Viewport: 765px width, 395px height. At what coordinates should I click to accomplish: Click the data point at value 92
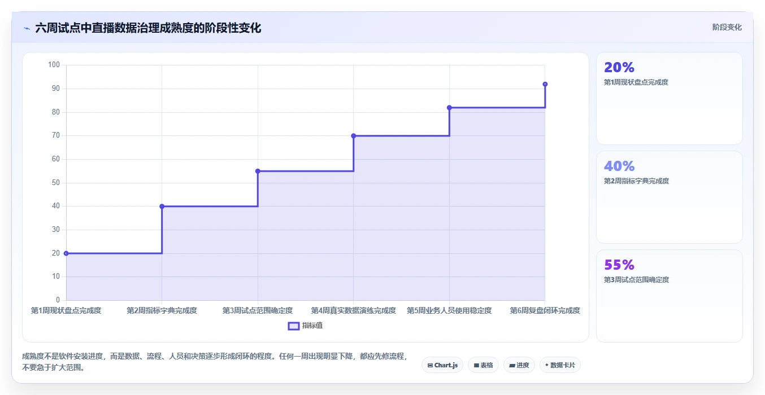point(545,84)
